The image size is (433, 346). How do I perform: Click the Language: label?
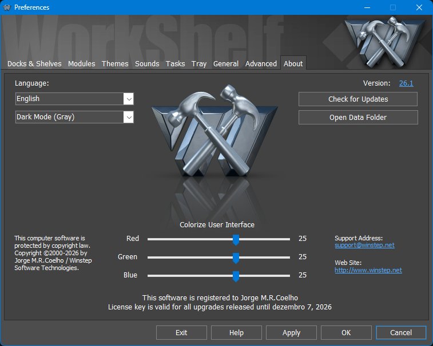pyautogui.click(x=32, y=83)
